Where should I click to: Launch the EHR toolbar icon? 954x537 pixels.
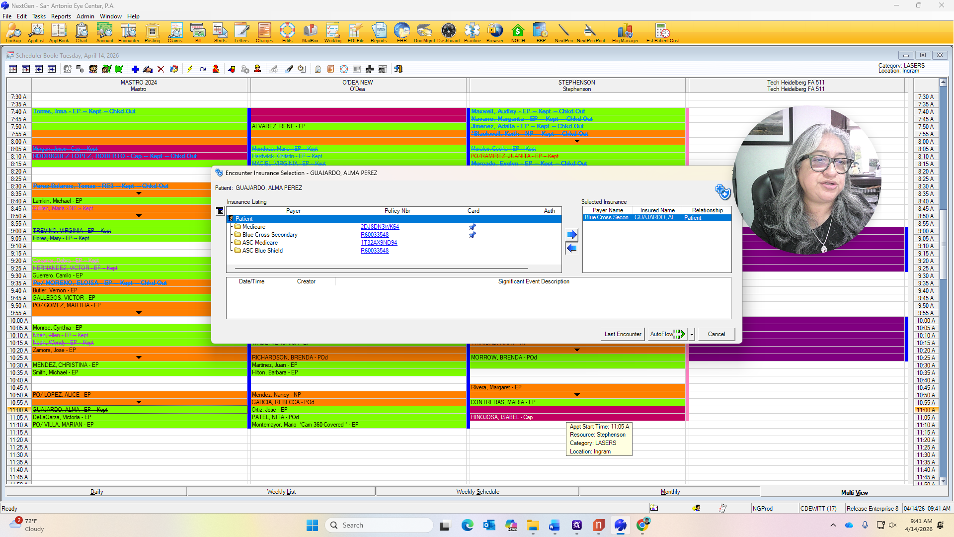401,33
